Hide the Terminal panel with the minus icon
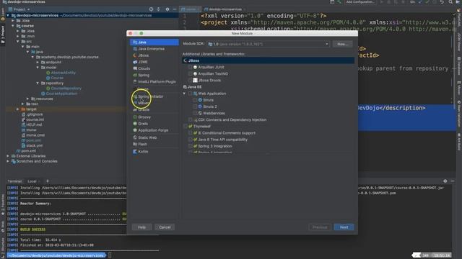The image size is (462, 259). tap(453, 181)
